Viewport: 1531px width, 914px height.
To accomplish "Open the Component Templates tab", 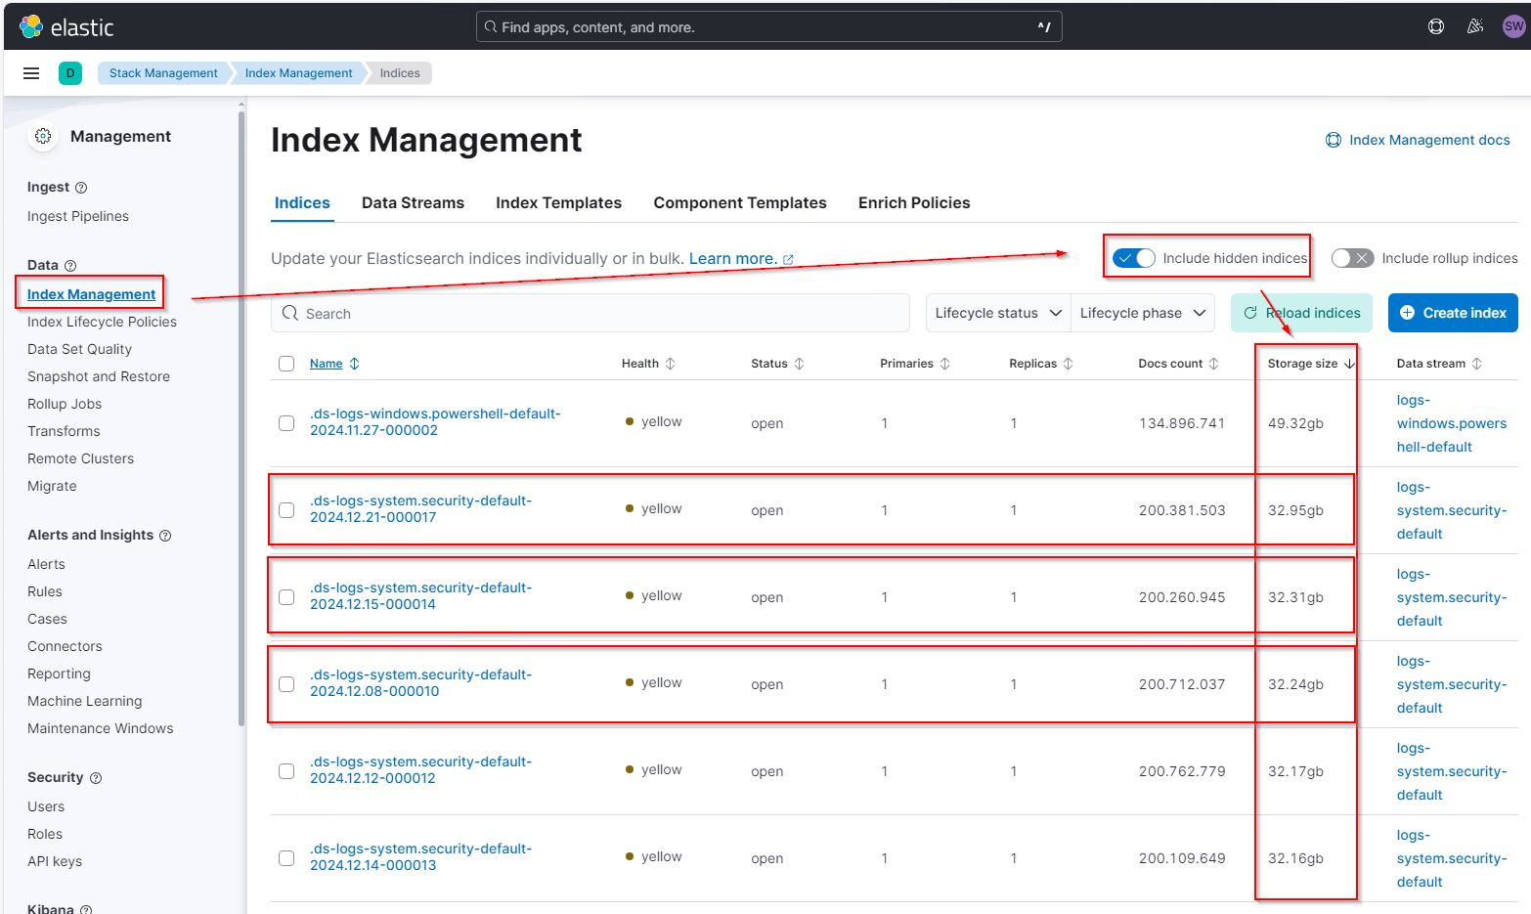I will click(x=740, y=203).
